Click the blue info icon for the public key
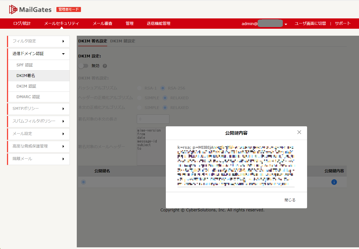359x249 pixels. tap(334, 182)
